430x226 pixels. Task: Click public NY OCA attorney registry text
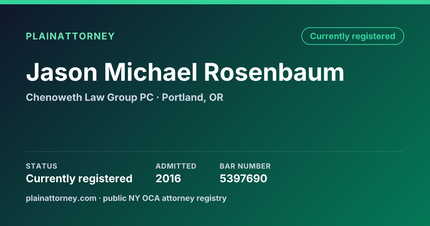pyautogui.click(x=165, y=198)
